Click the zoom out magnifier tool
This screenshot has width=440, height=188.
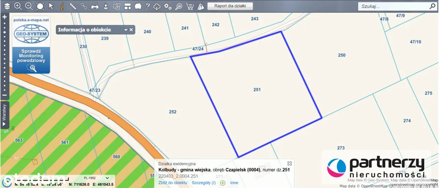pos(29,6)
